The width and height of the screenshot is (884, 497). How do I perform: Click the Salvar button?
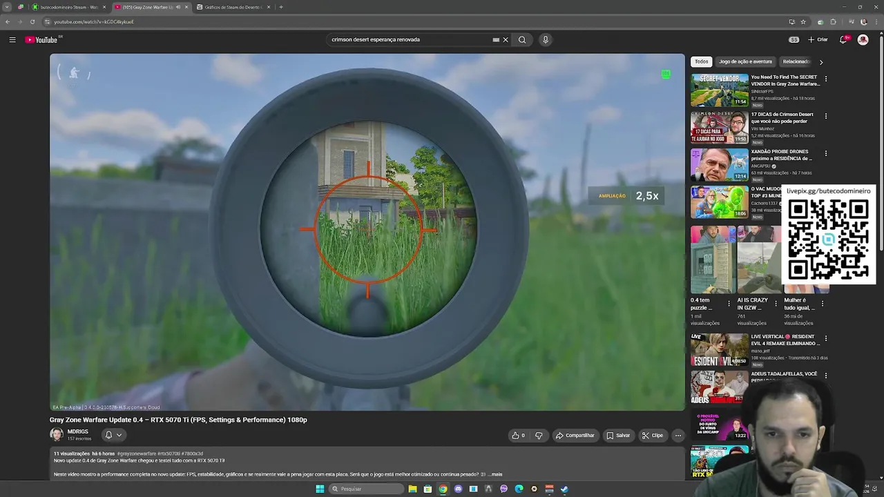[x=618, y=436]
